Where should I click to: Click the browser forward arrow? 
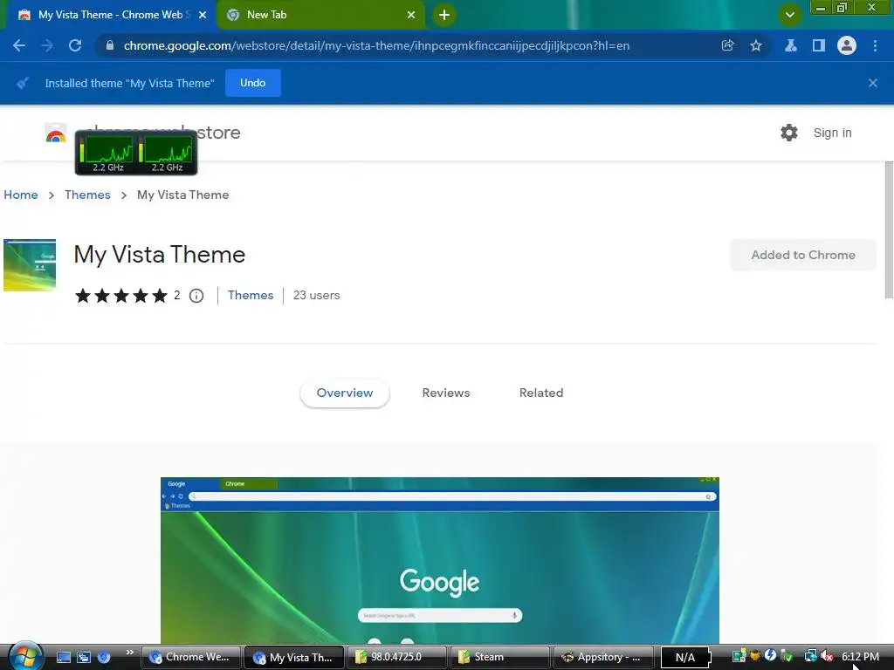47,45
